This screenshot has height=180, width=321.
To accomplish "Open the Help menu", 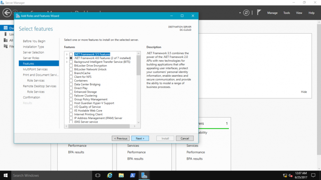I will 311,13.
